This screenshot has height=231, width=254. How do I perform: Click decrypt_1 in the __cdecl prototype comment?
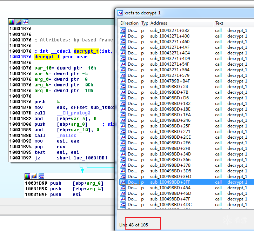86,51
